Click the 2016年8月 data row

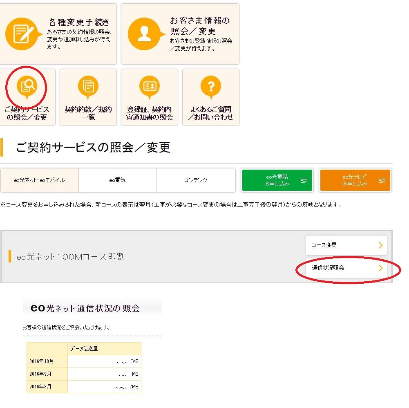coord(84,387)
